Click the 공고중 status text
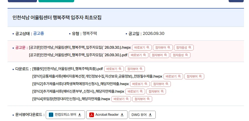This screenshot has height=121, width=249. point(38,34)
